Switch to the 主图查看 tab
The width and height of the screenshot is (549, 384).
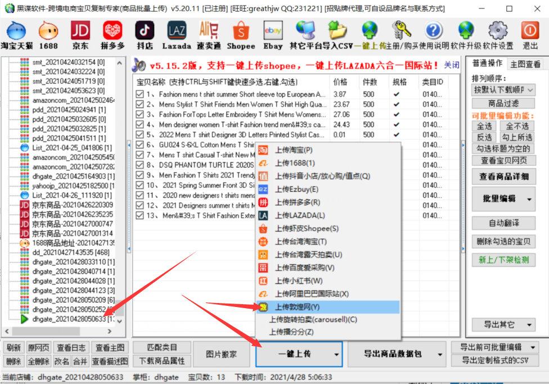pyautogui.click(x=525, y=64)
